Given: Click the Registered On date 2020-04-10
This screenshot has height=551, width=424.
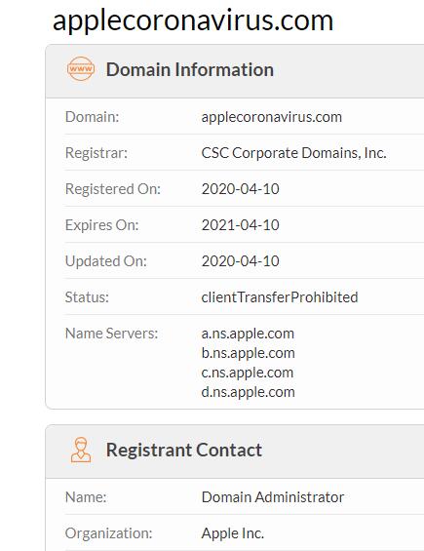Looking at the screenshot, I should (x=241, y=189).
